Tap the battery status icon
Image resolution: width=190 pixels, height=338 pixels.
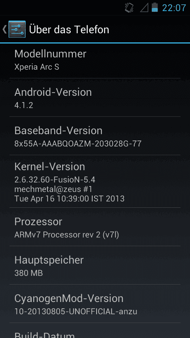click(155, 8)
